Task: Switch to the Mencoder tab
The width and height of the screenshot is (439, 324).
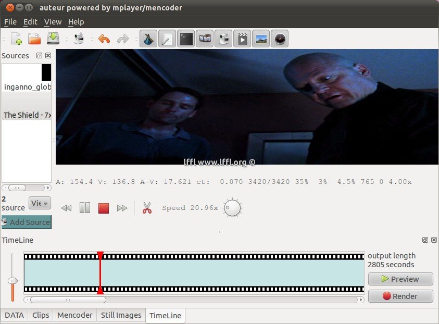Action: point(75,315)
